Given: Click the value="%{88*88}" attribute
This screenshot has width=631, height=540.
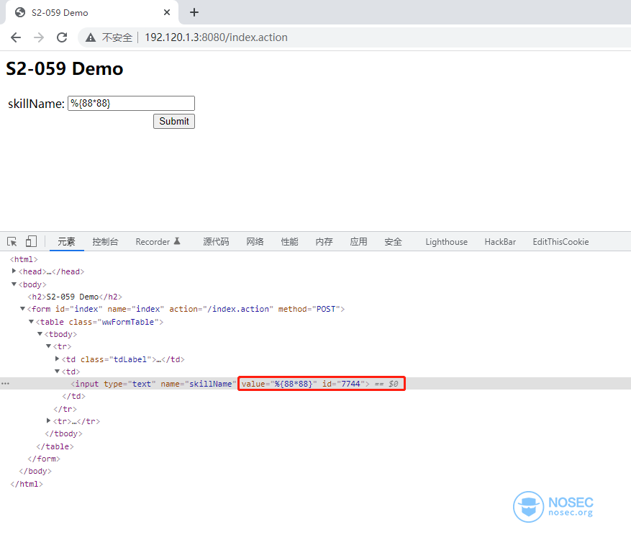Looking at the screenshot, I should tap(279, 384).
